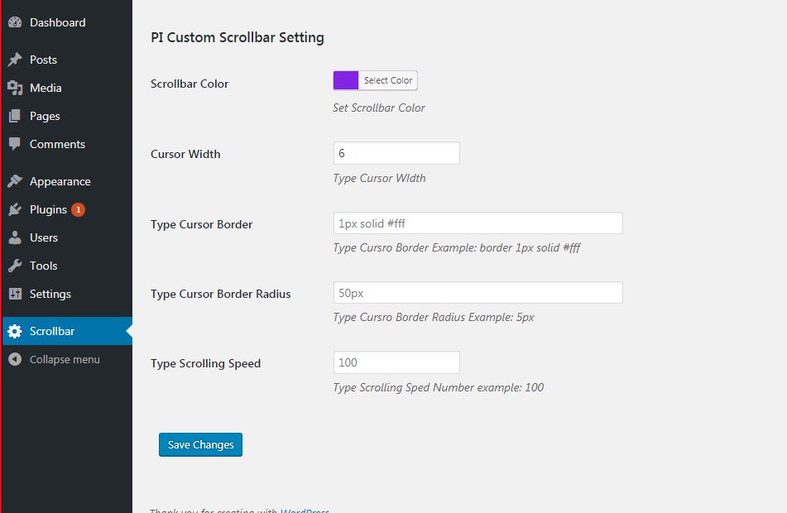
Task: Click the purple scrollbar color swatch
Action: coord(346,80)
